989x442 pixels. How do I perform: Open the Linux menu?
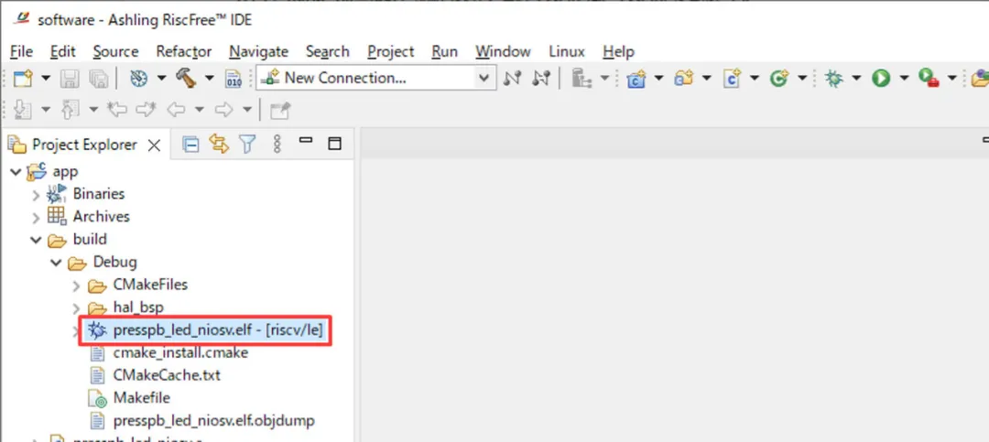click(x=567, y=51)
